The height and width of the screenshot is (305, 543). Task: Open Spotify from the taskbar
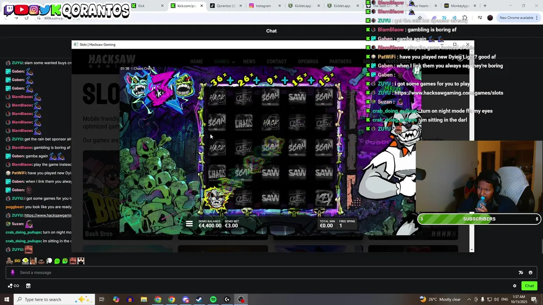click(x=213, y=299)
